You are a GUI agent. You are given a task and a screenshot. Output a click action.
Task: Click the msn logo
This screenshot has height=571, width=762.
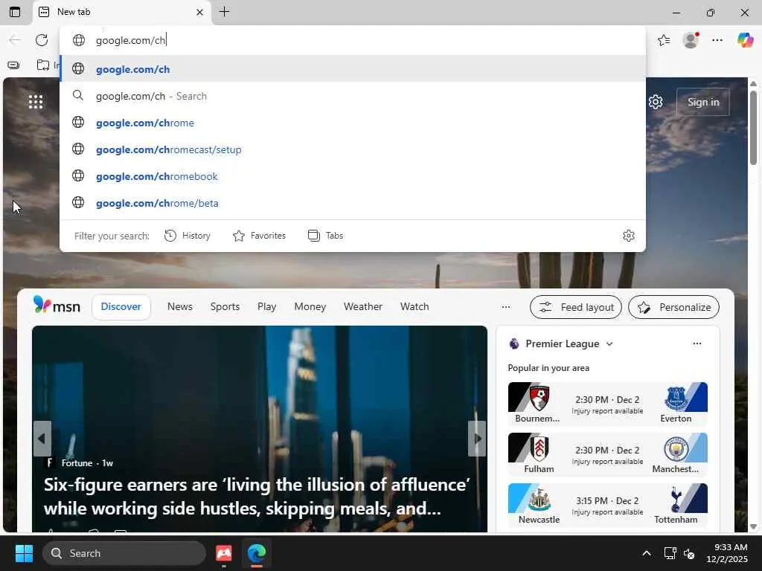pyautogui.click(x=57, y=306)
